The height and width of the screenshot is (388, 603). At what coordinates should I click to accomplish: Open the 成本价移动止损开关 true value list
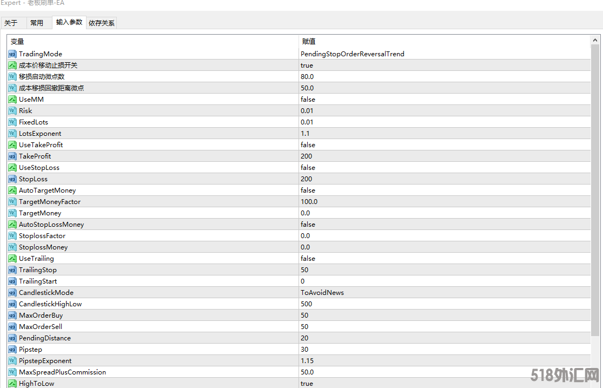pos(445,65)
